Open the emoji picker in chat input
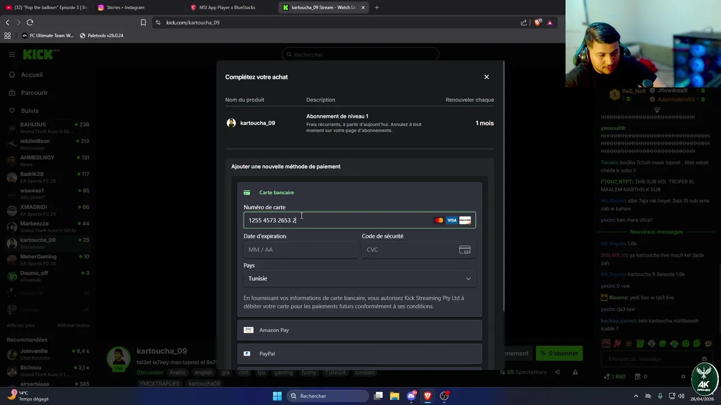Screen dimensions: 721x405 [x=704, y=359]
